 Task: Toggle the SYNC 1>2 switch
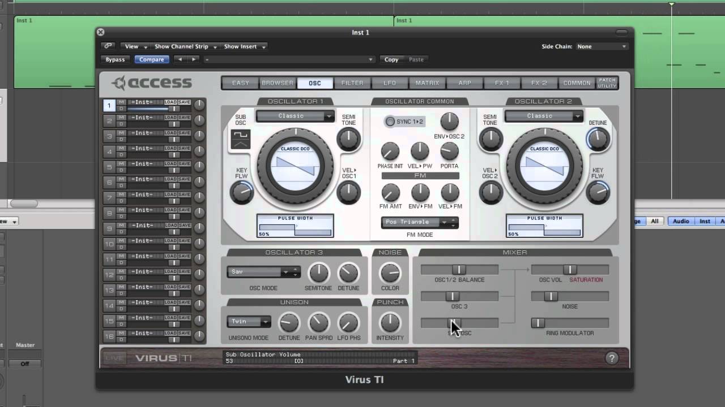[x=390, y=122]
